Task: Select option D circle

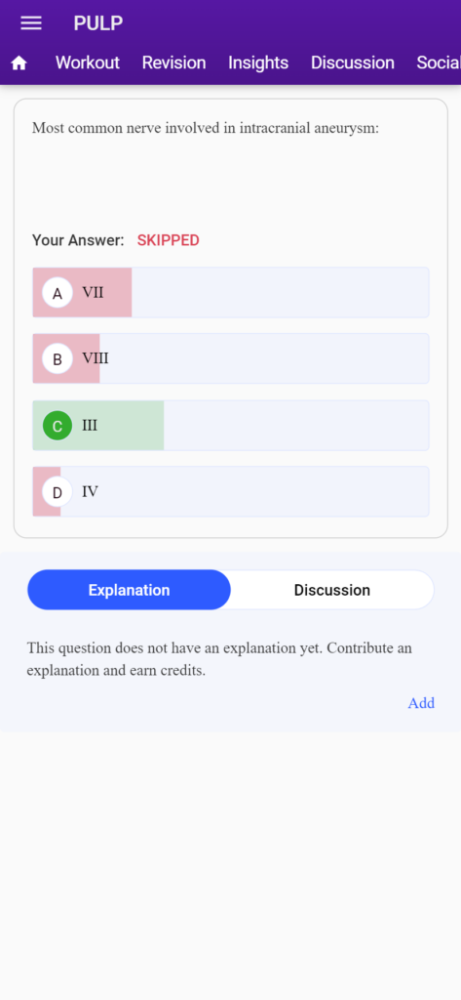Action: 58,492
